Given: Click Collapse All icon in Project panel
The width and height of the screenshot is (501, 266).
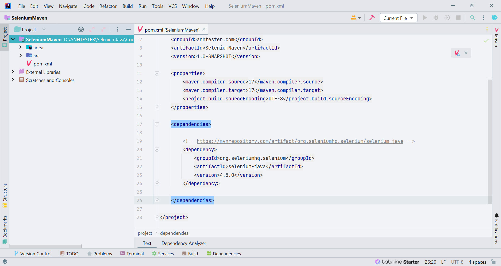Looking at the screenshot, I should (103, 29).
